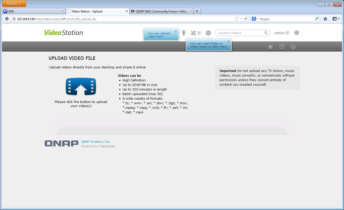344x210 pixels.
Task: Click the site identity globe icon
Action: click(x=14, y=19)
